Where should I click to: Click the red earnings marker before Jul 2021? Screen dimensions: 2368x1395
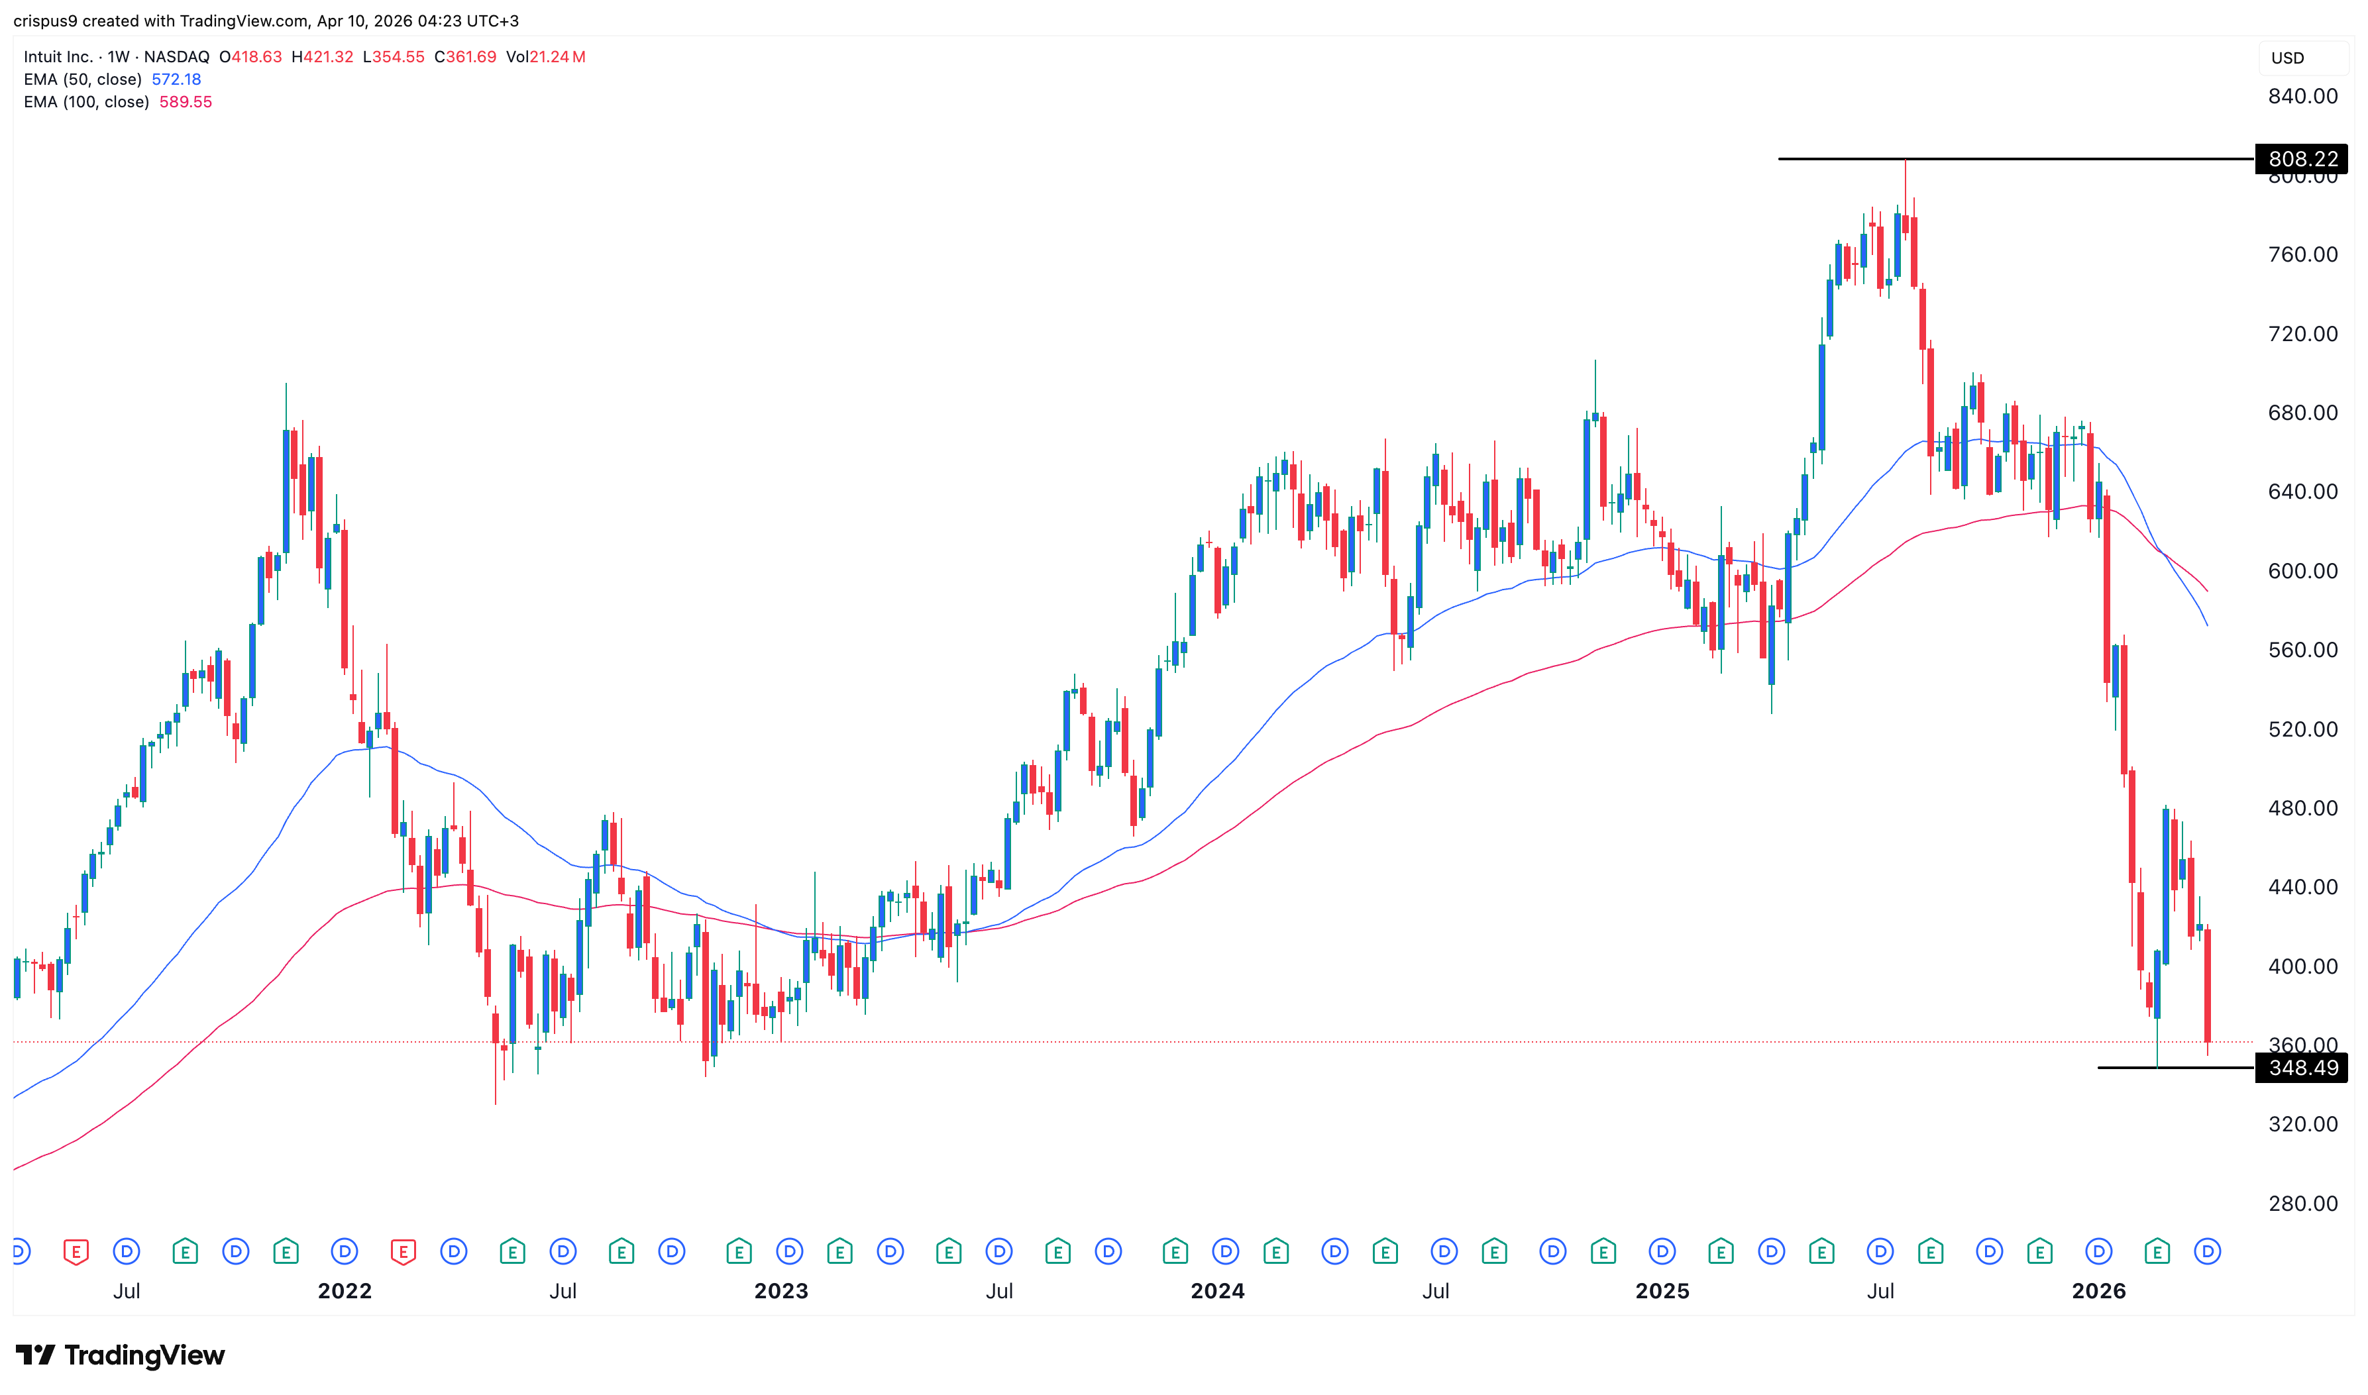click(x=76, y=1251)
